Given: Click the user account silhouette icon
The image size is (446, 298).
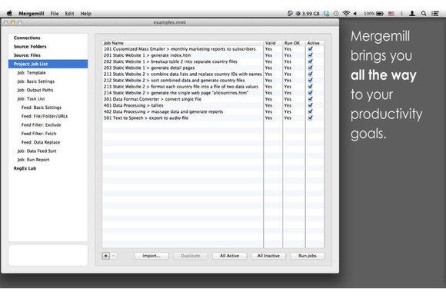Looking at the screenshot, I should pyautogui.click(x=412, y=13).
